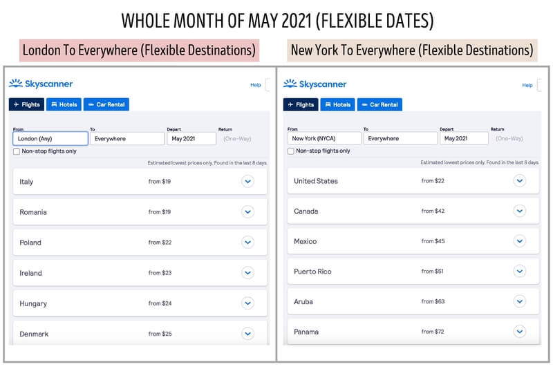Click the Skyscanner logo in the London panel

(41, 84)
